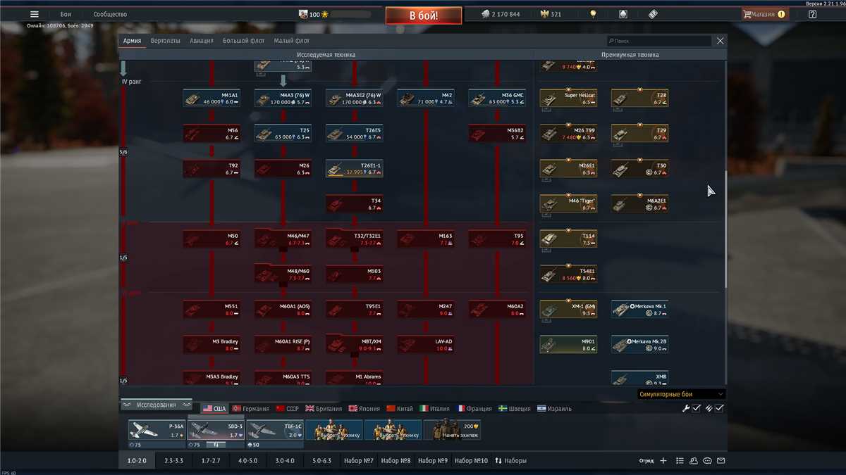Switch to the Малый флот tab
Image resolution: width=846 pixels, height=475 pixels.
pyautogui.click(x=292, y=41)
